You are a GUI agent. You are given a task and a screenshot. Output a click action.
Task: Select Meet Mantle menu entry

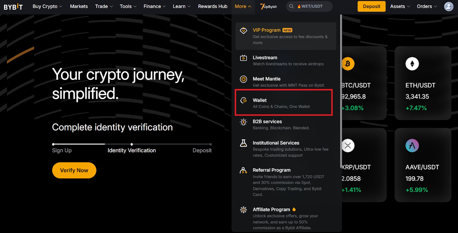[286, 82]
